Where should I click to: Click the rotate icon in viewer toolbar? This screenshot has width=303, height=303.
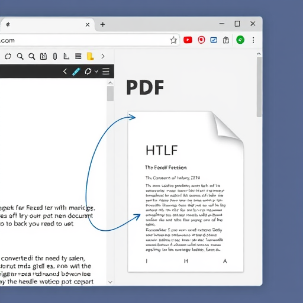[8, 56]
